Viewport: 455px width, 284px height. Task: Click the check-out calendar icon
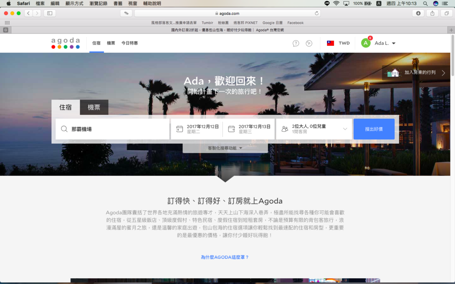tap(231, 129)
